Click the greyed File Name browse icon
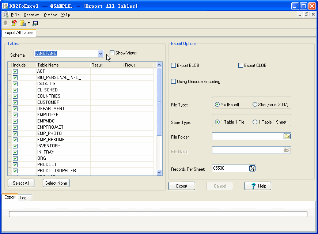Screen dimensions: 318x234 [287, 150]
